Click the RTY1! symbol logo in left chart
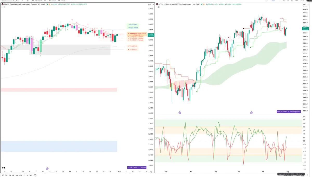Screen dimensions: 312x177 pos(3,4)
